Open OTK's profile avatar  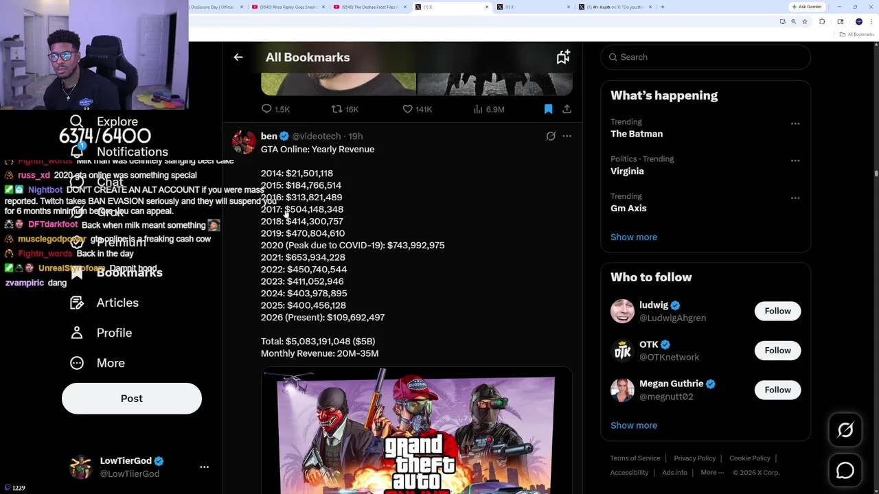click(x=622, y=351)
